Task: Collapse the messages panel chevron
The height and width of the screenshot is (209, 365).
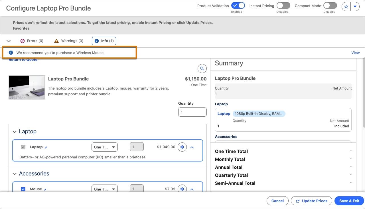Action: pyautogui.click(x=9, y=41)
